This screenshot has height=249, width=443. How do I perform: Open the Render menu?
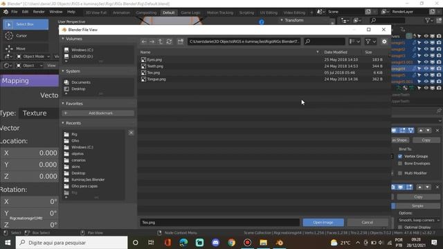39,12
